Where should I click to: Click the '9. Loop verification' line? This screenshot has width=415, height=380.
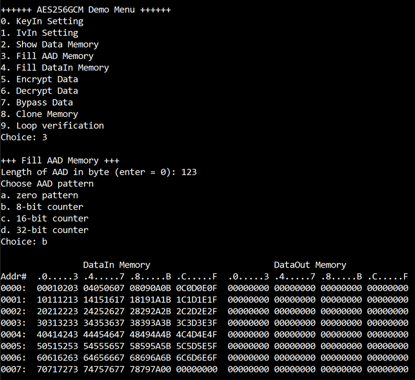pyautogui.click(x=52, y=126)
